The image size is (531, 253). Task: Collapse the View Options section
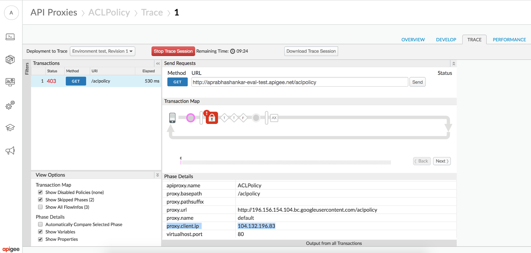tap(158, 175)
